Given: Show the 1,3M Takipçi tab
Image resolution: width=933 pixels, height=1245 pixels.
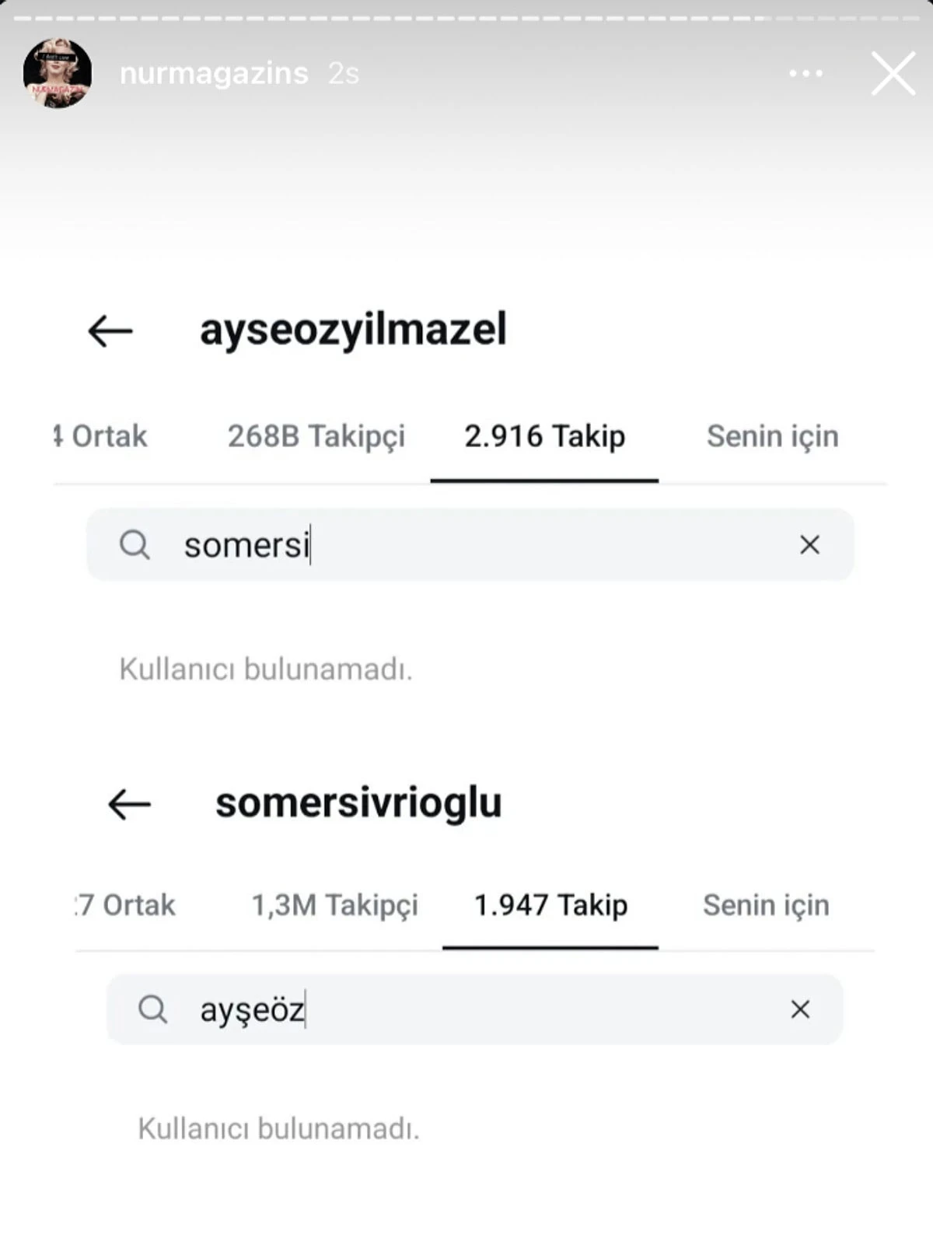Looking at the screenshot, I should click(334, 905).
